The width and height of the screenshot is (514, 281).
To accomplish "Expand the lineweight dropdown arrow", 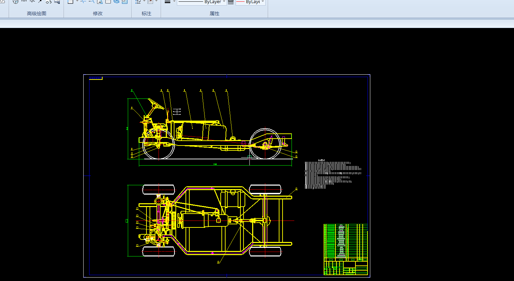I will pyautogui.click(x=174, y=2).
